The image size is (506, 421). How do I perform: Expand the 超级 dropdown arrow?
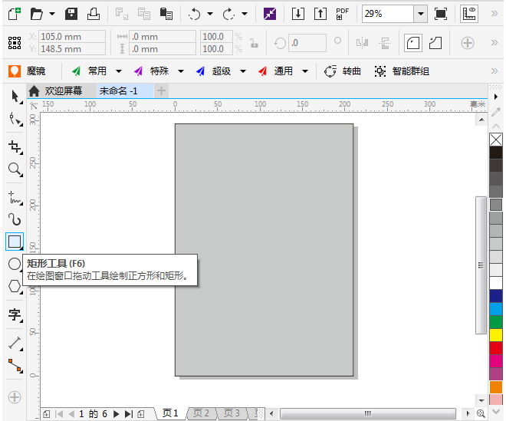pos(242,71)
